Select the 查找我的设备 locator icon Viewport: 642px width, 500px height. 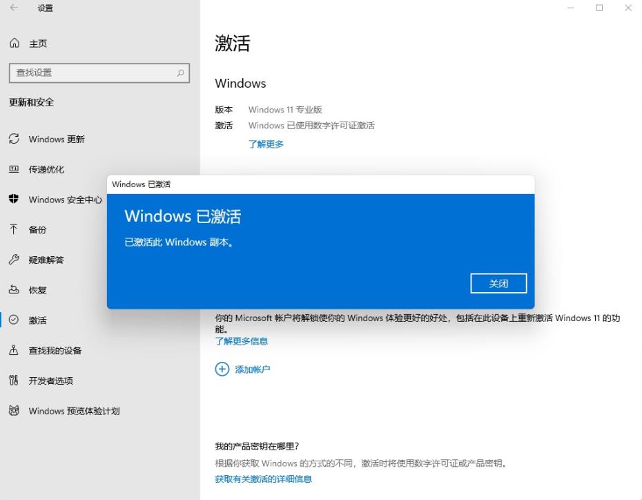click(13, 350)
